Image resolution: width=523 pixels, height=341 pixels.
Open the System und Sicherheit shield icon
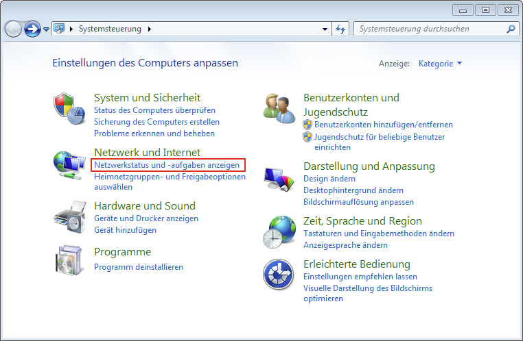click(69, 108)
